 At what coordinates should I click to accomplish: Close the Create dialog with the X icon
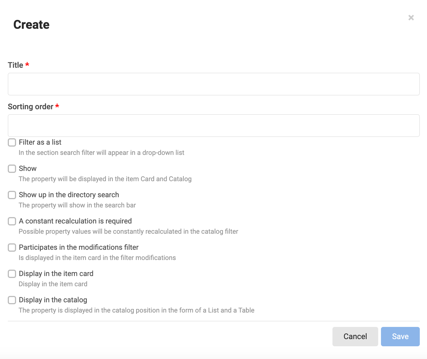click(x=411, y=18)
